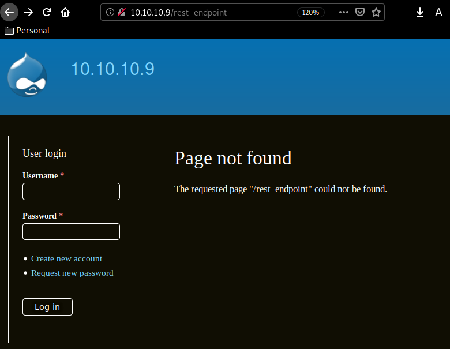Focus the address bar URL text
The width and height of the screenshot is (450, 349).
(x=202, y=12)
